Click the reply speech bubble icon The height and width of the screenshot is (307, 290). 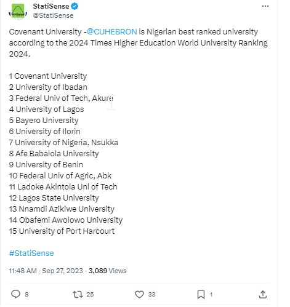(15, 294)
